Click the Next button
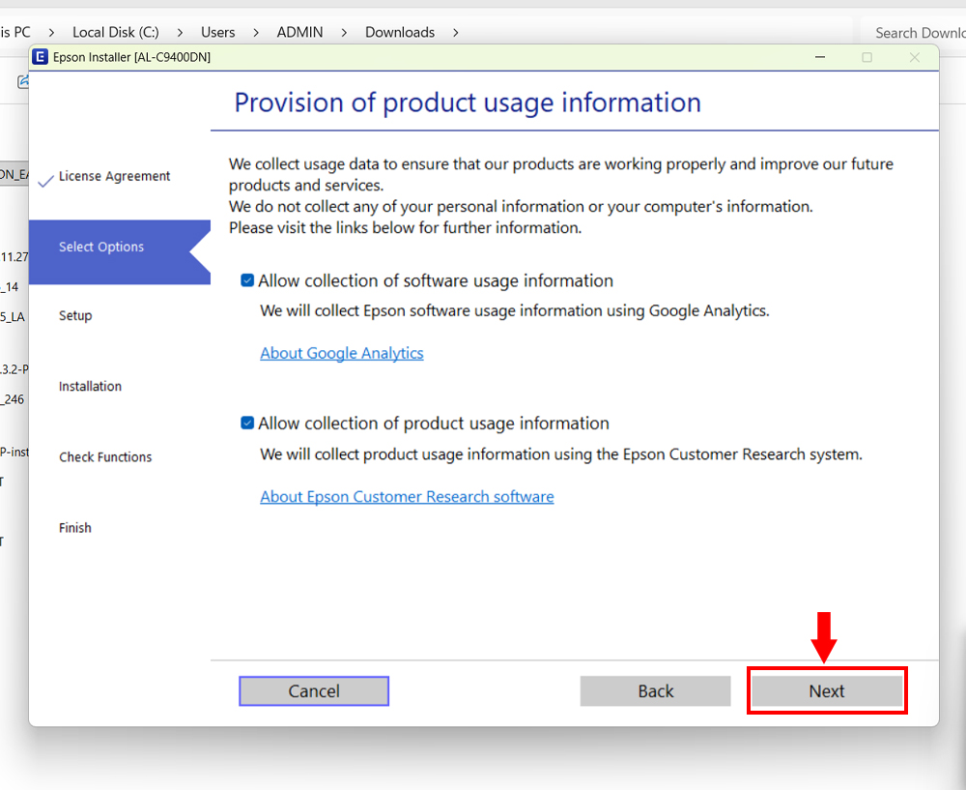This screenshot has height=790, width=966. pos(827,690)
